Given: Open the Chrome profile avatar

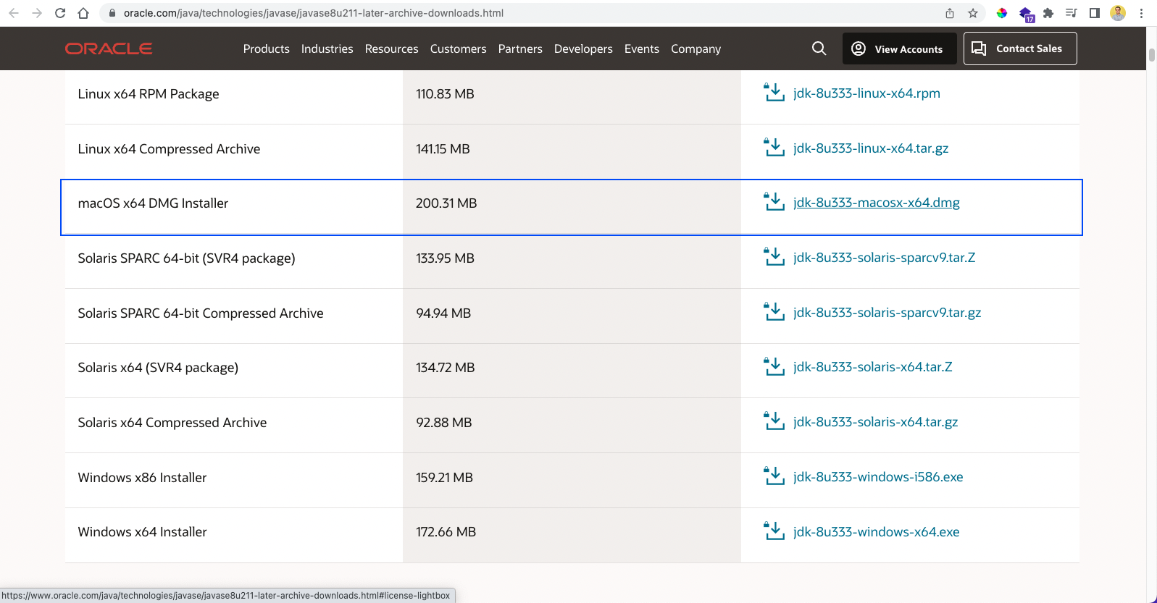Looking at the screenshot, I should pos(1118,13).
